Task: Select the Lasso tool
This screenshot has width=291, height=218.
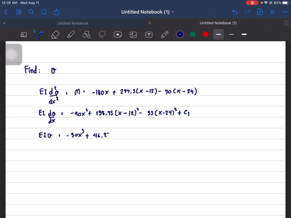Action: (102, 35)
